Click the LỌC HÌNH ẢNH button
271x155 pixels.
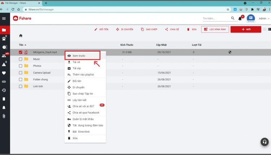215,29
